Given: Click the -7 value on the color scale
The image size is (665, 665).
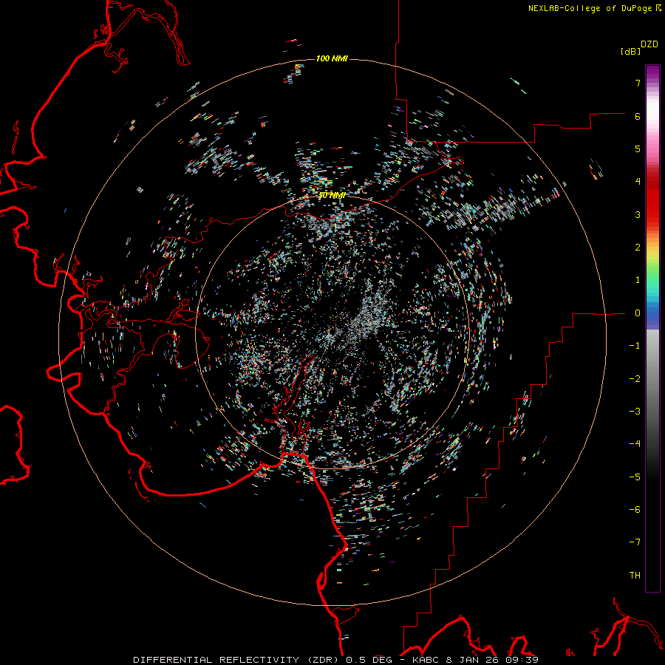Looking at the screenshot, I should 635,542.
